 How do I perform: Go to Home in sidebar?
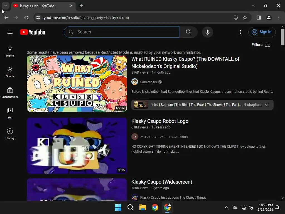(x=10, y=52)
